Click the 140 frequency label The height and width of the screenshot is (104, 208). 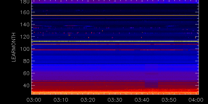25,24
